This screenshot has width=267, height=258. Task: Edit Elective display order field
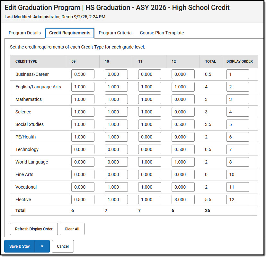coord(237,199)
